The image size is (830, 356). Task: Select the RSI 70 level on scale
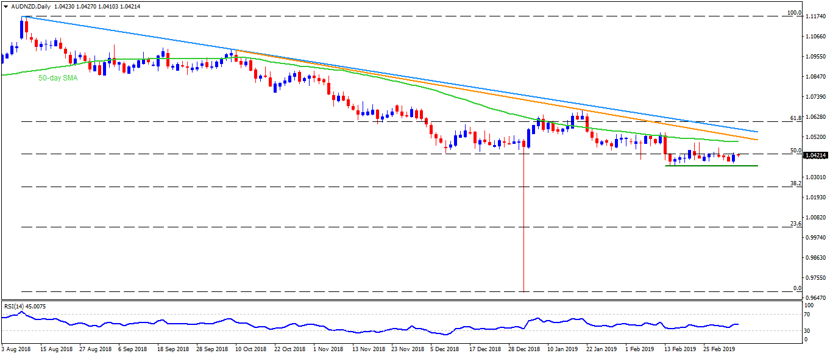pos(809,315)
